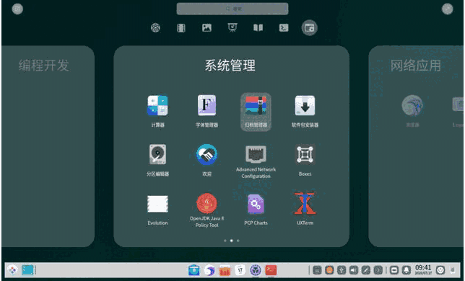The height and width of the screenshot is (281, 465).
Task: Open the orange app icon in dock
Action: (x=225, y=270)
